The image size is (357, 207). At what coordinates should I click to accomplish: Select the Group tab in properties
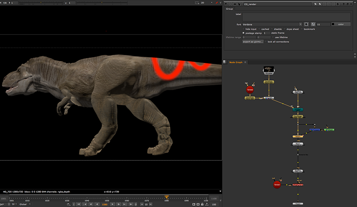(x=229, y=8)
